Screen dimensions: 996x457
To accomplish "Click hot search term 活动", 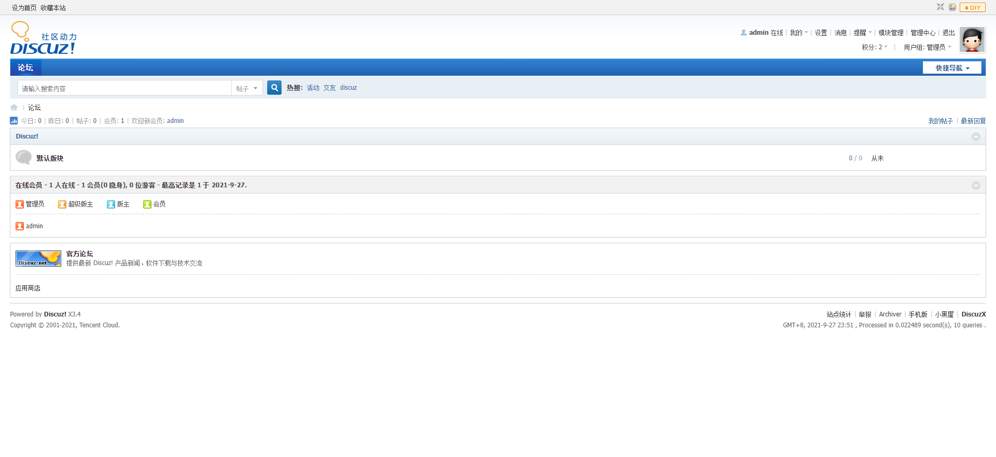I will 313,88.
